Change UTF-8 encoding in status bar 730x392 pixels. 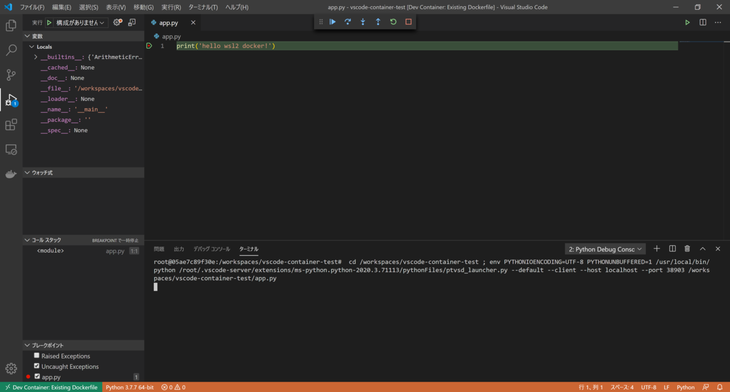tap(648, 387)
